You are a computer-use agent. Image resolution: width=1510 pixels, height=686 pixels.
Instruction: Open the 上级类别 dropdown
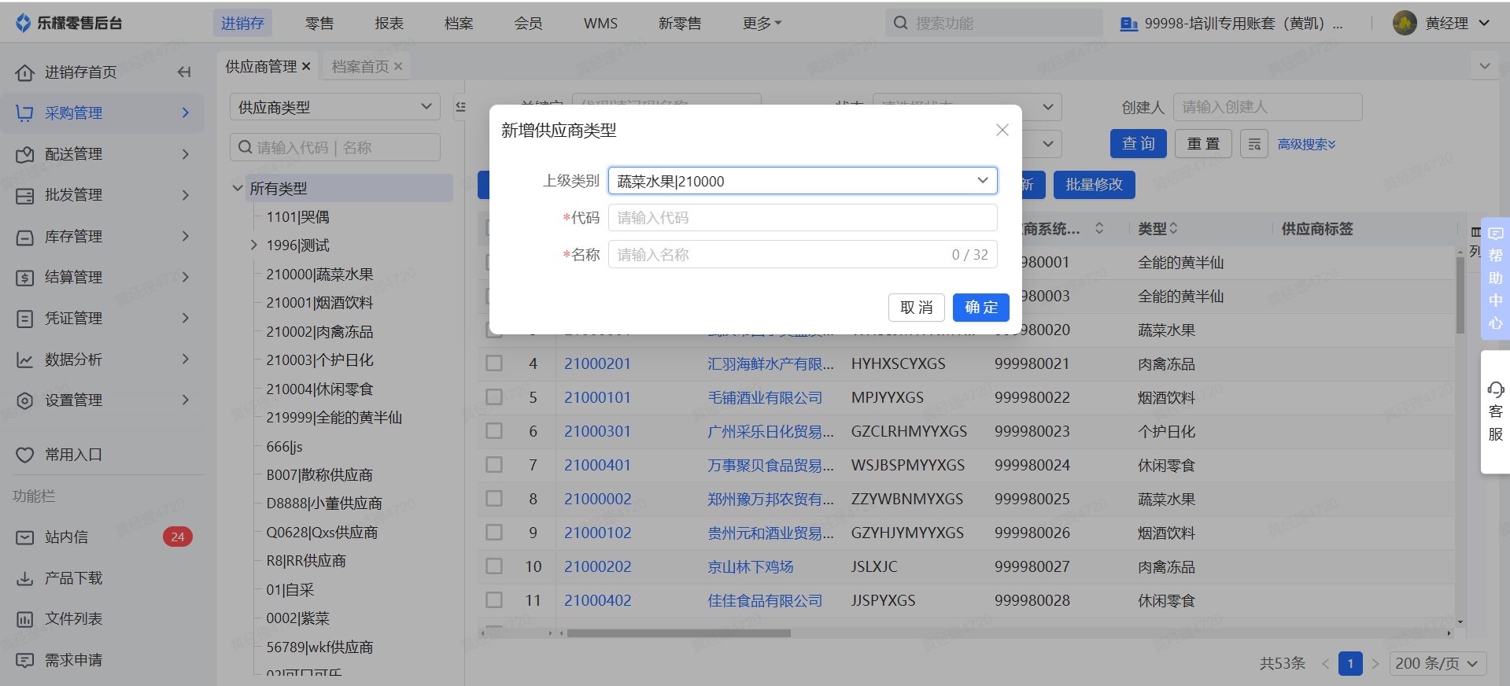tap(802, 181)
